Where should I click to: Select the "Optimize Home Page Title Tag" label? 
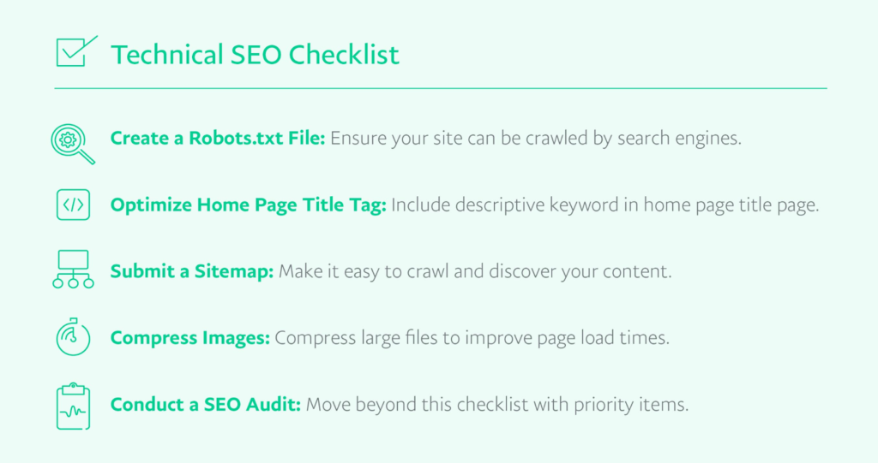[x=249, y=205]
